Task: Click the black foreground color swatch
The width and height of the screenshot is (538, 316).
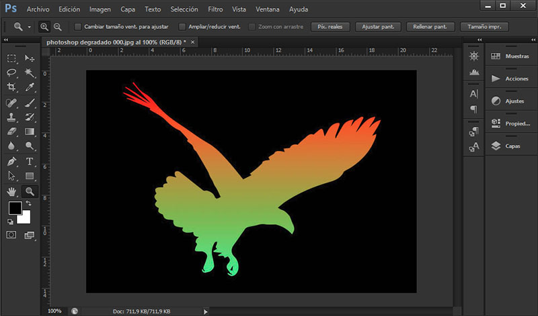Action: point(15,209)
